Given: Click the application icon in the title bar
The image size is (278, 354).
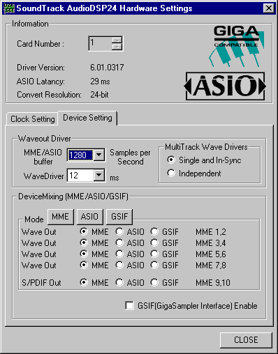Looking at the screenshot, I should pos(8,8).
